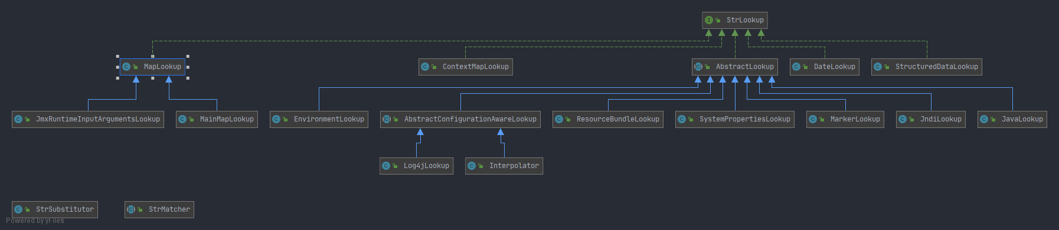
Task: Click the class icon on the Interpolator node
Action: [x=472, y=166]
